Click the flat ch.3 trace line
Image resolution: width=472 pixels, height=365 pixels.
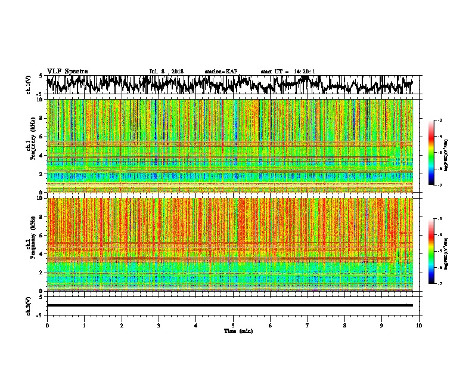pyautogui.click(x=230, y=305)
